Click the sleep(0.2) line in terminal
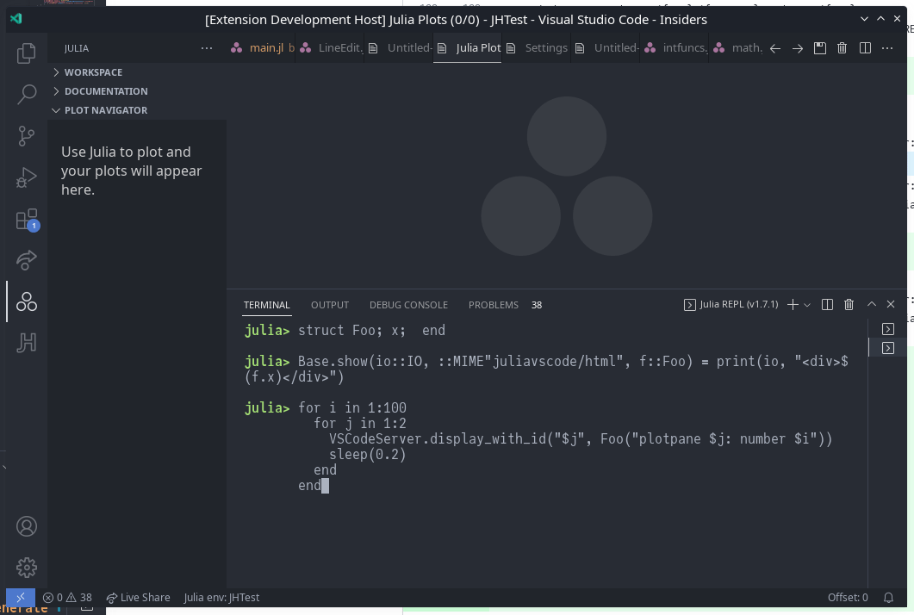 [x=367, y=454]
